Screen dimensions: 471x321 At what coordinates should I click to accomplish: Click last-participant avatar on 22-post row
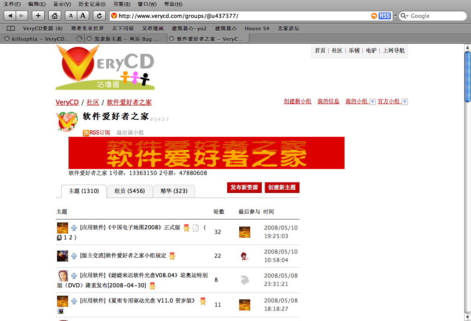tap(245, 256)
